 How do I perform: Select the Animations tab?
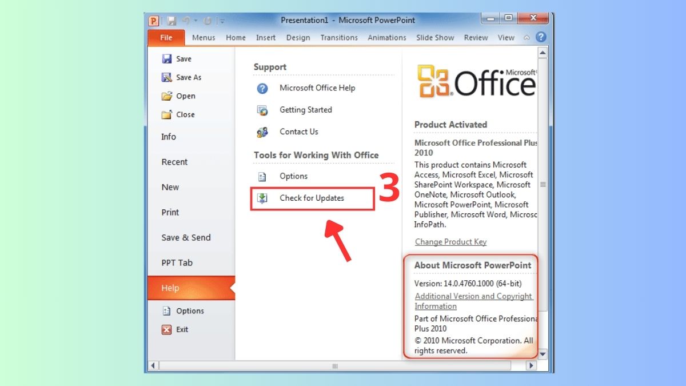387,38
